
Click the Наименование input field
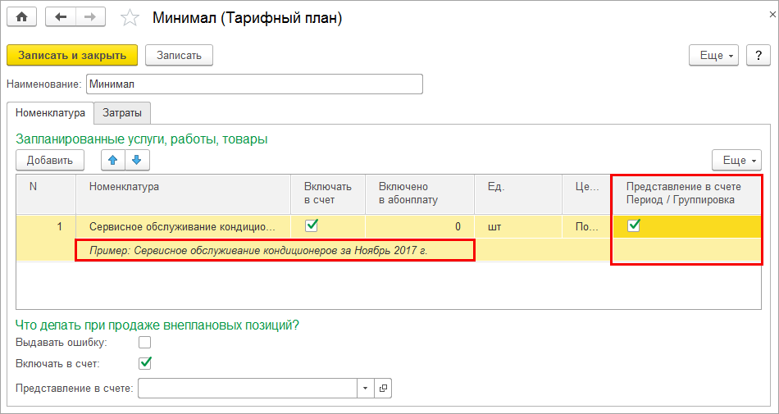point(254,84)
